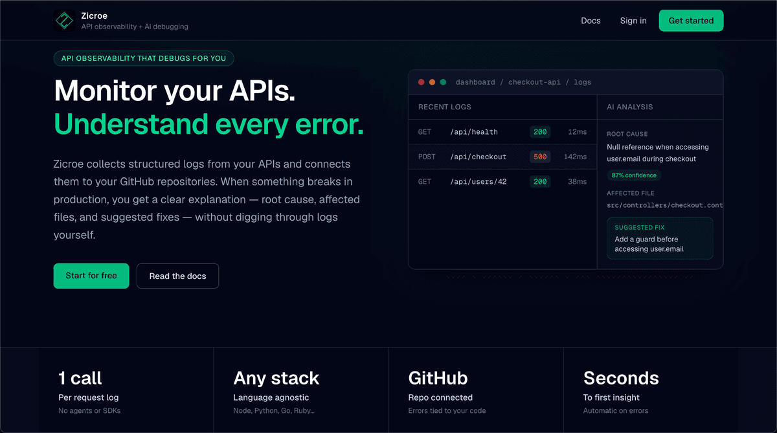Click the green window dot in dashboard mockup
The width and height of the screenshot is (777, 433).
tap(443, 82)
